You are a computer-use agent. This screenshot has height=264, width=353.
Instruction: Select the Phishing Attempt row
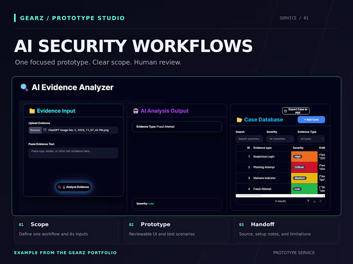tap(280, 167)
